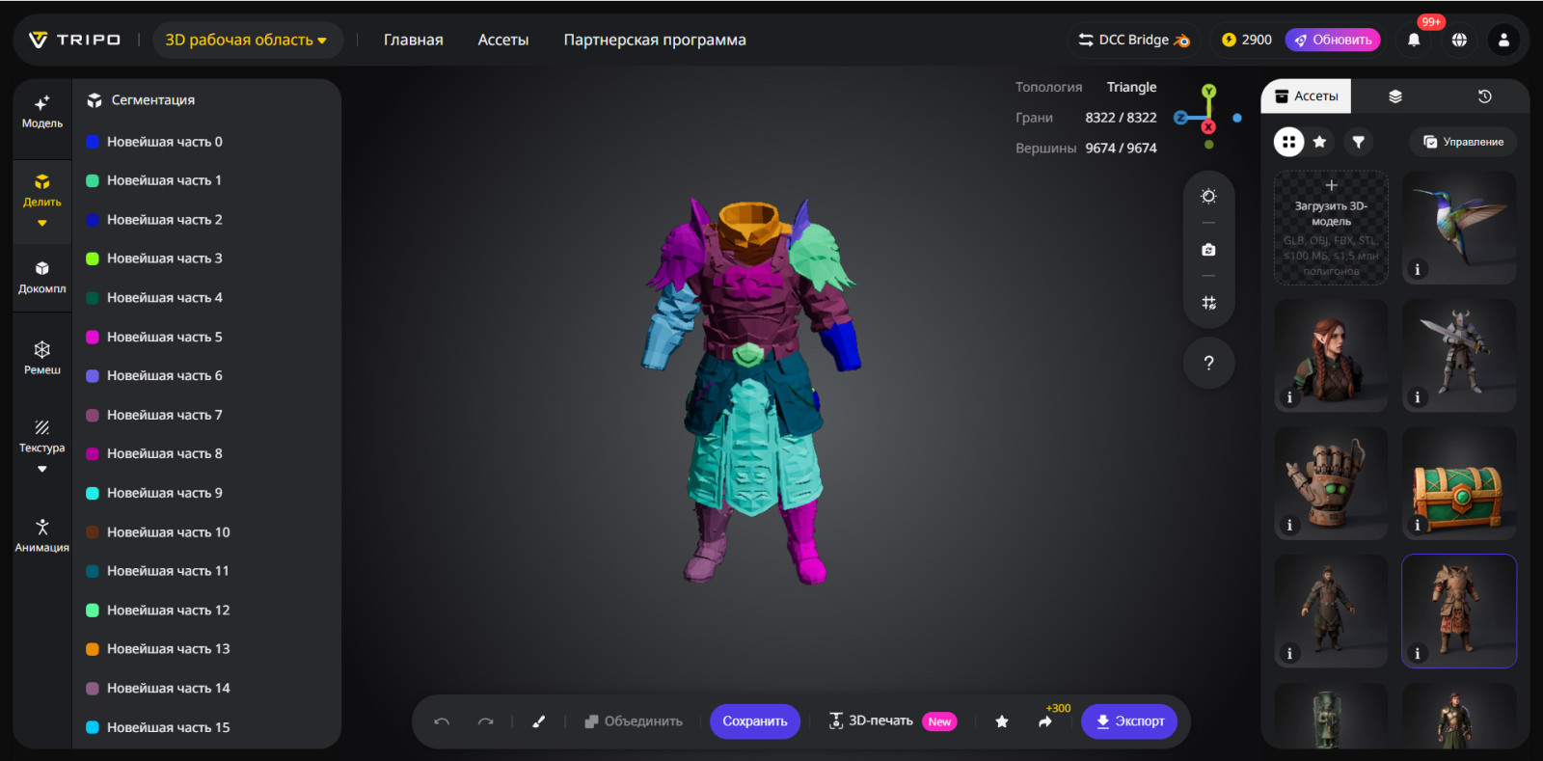Toggle favorites star filter in assets
This screenshot has height=761, width=1543.
click(x=1319, y=142)
